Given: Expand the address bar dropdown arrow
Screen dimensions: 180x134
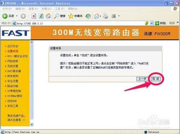Looking at the screenshot, I should (x=152, y=23).
